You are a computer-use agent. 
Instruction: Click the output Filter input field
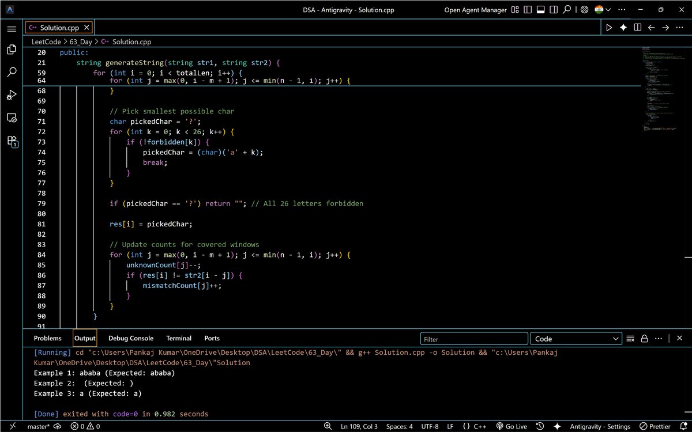click(474, 339)
